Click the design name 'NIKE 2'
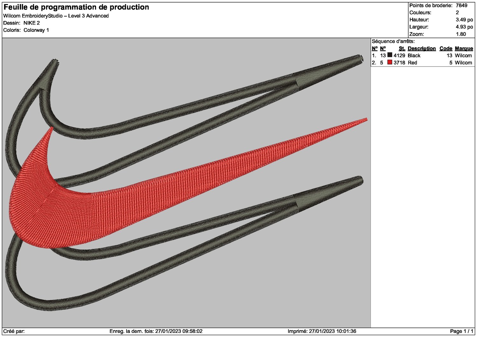The image size is (477, 337). point(31,23)
